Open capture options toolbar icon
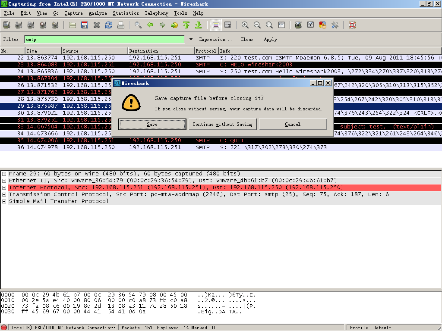The width and height of the screenshot is (442, 331). (19, 25)
